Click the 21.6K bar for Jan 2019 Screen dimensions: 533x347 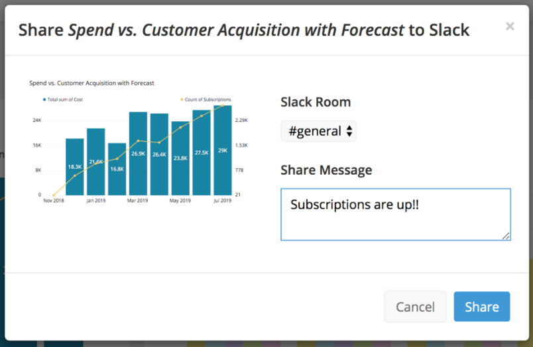pyautogui.click(x=96, y=162)
